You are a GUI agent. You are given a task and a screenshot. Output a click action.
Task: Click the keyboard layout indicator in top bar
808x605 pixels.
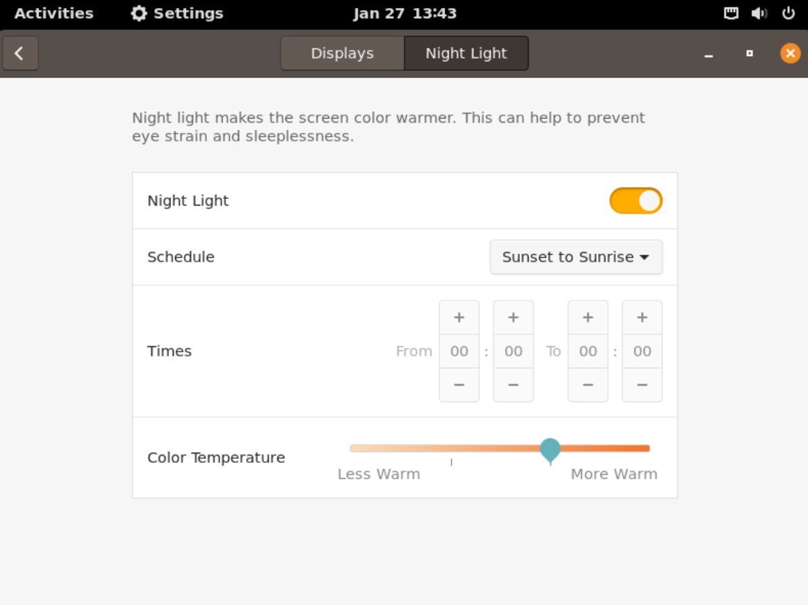pyautogui.click(x=731, y=13)
